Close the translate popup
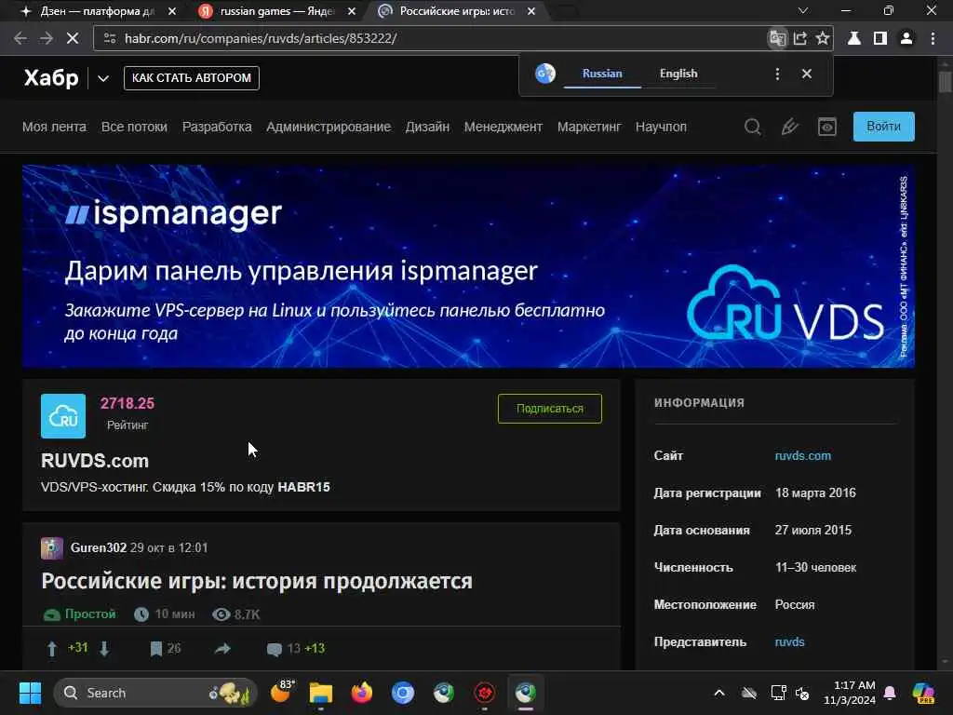Viewport: 953px width, 715px height. pos(807,74)
